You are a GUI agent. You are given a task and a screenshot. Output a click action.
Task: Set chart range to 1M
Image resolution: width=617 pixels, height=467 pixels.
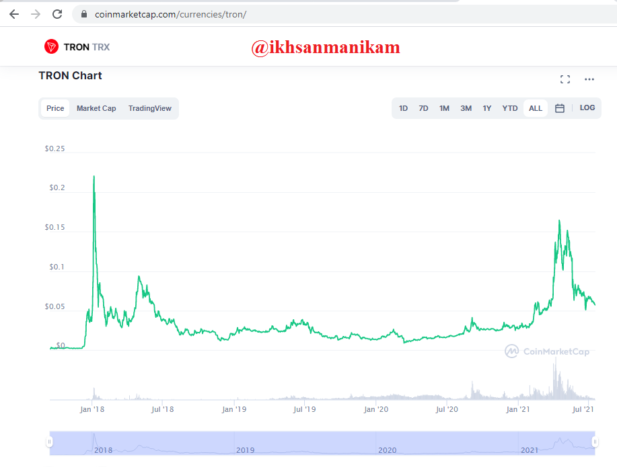(x=444, y=108)
